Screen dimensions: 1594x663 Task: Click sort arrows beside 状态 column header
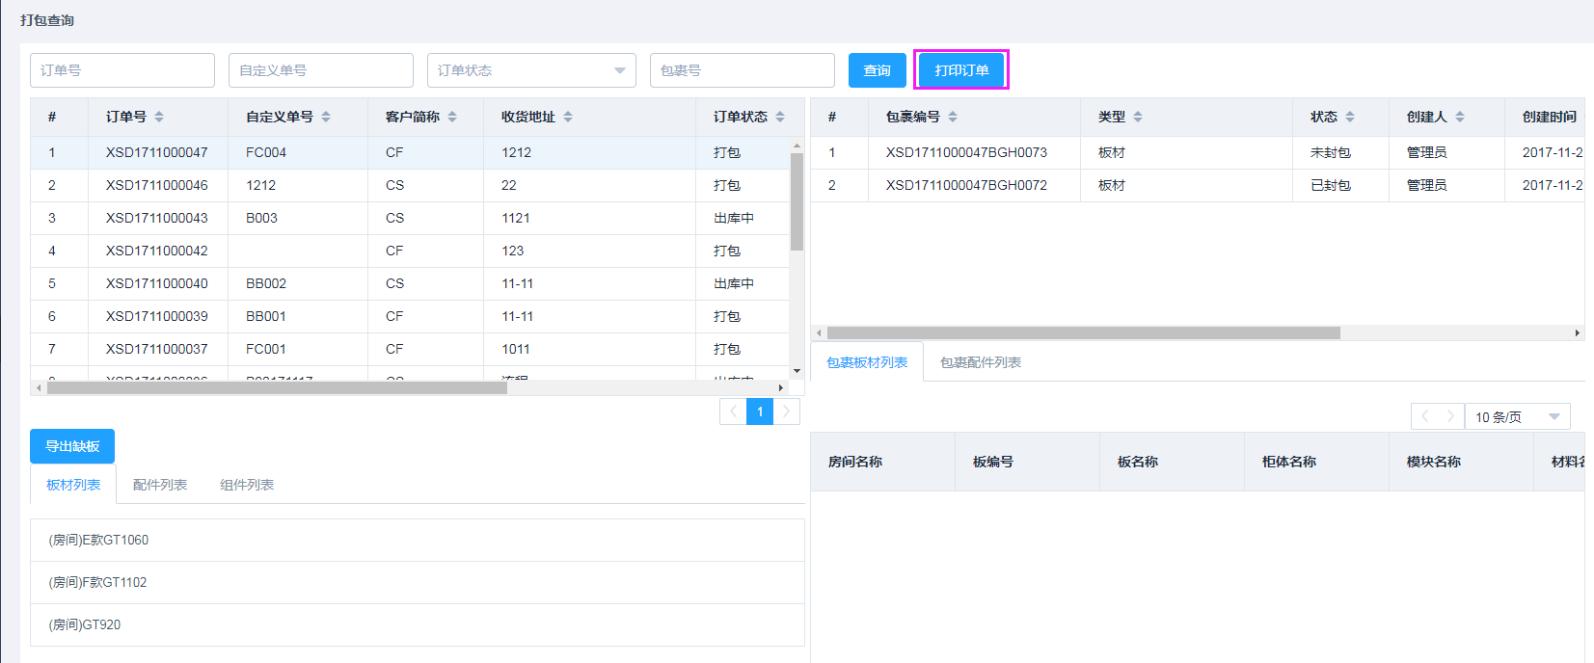point(1350,117)
